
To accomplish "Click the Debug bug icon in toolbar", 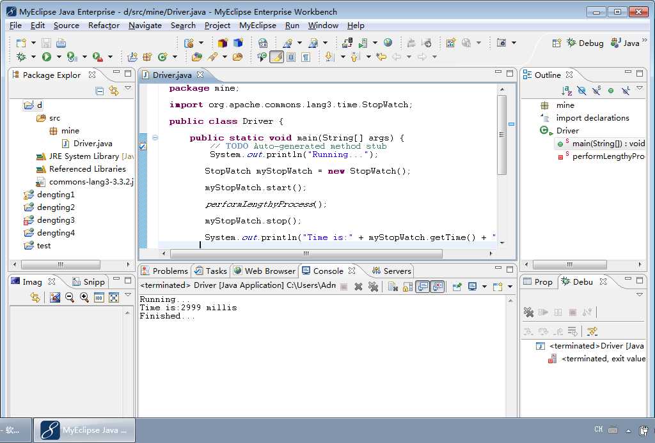I will click(x=21, y=57).
